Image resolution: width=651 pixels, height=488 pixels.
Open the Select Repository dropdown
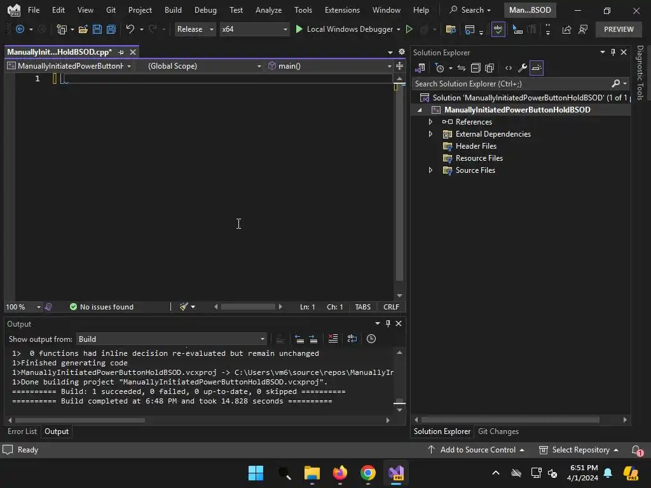(x=579, y=450)
